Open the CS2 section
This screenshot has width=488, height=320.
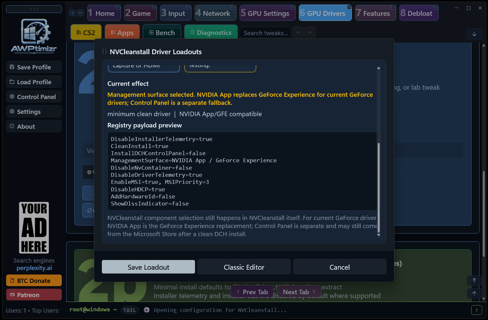[x=86, y=33]
